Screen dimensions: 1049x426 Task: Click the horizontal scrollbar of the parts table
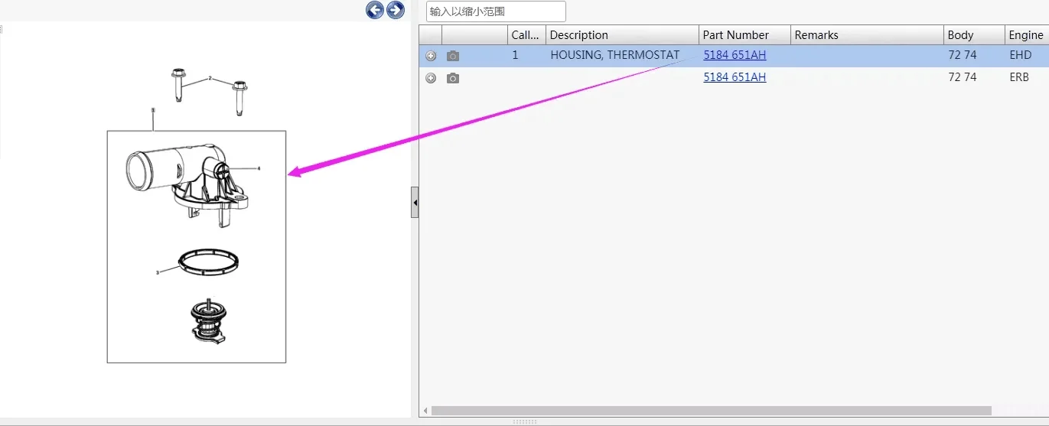[x=712, y=411]
